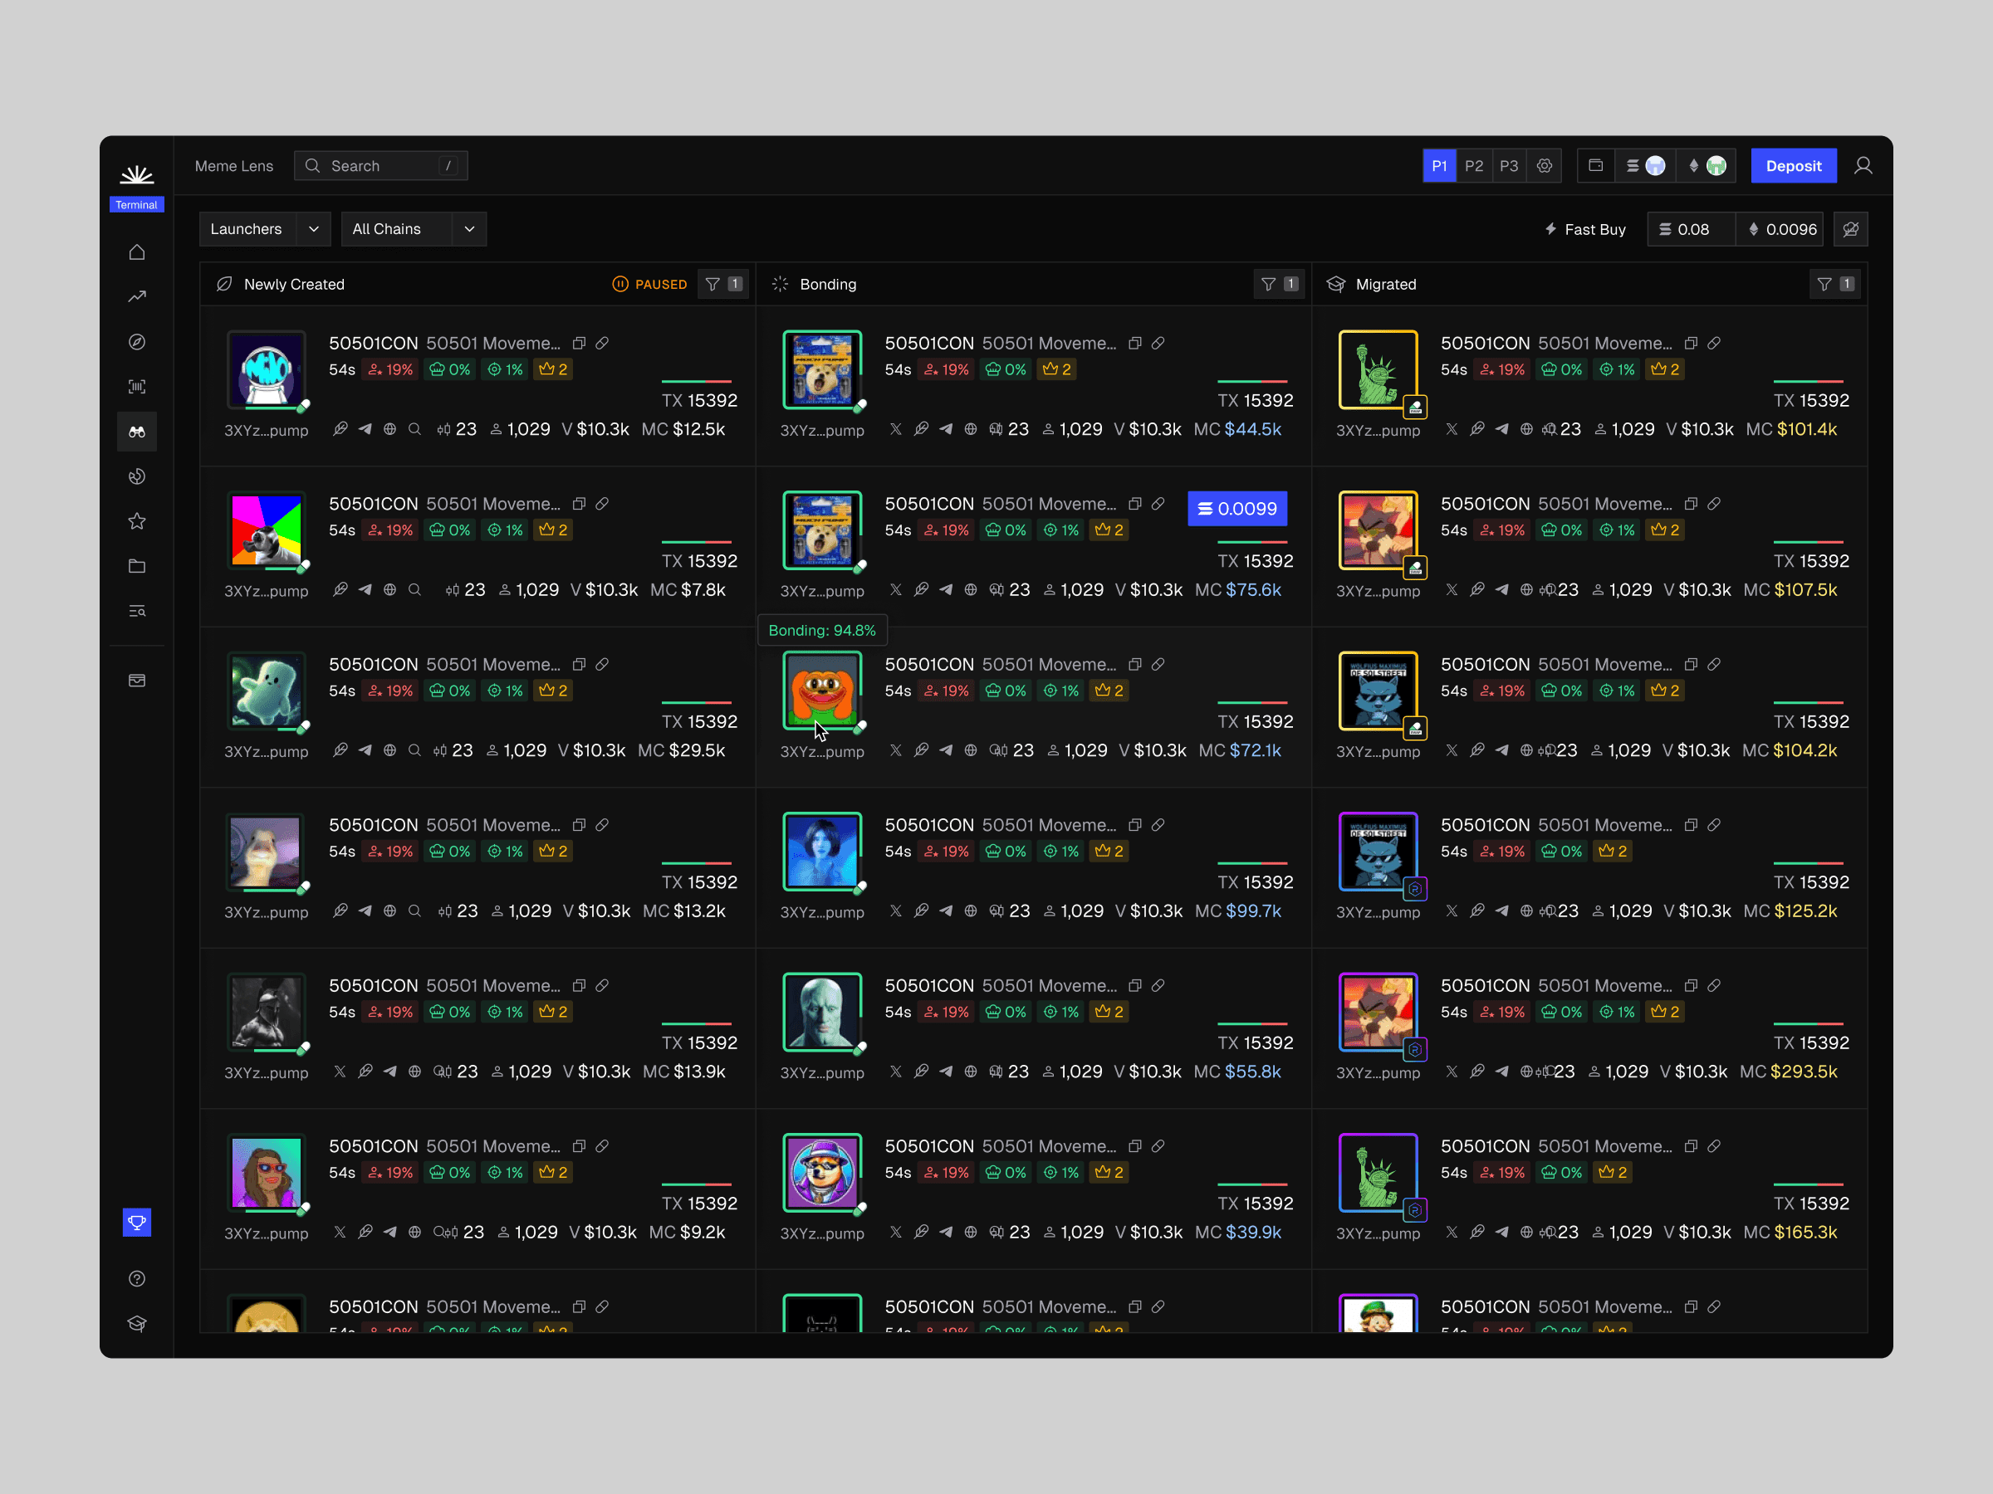The image size is (1993, 1494).
Task: Open the help question mark icon
Action: coord(137,1279)
